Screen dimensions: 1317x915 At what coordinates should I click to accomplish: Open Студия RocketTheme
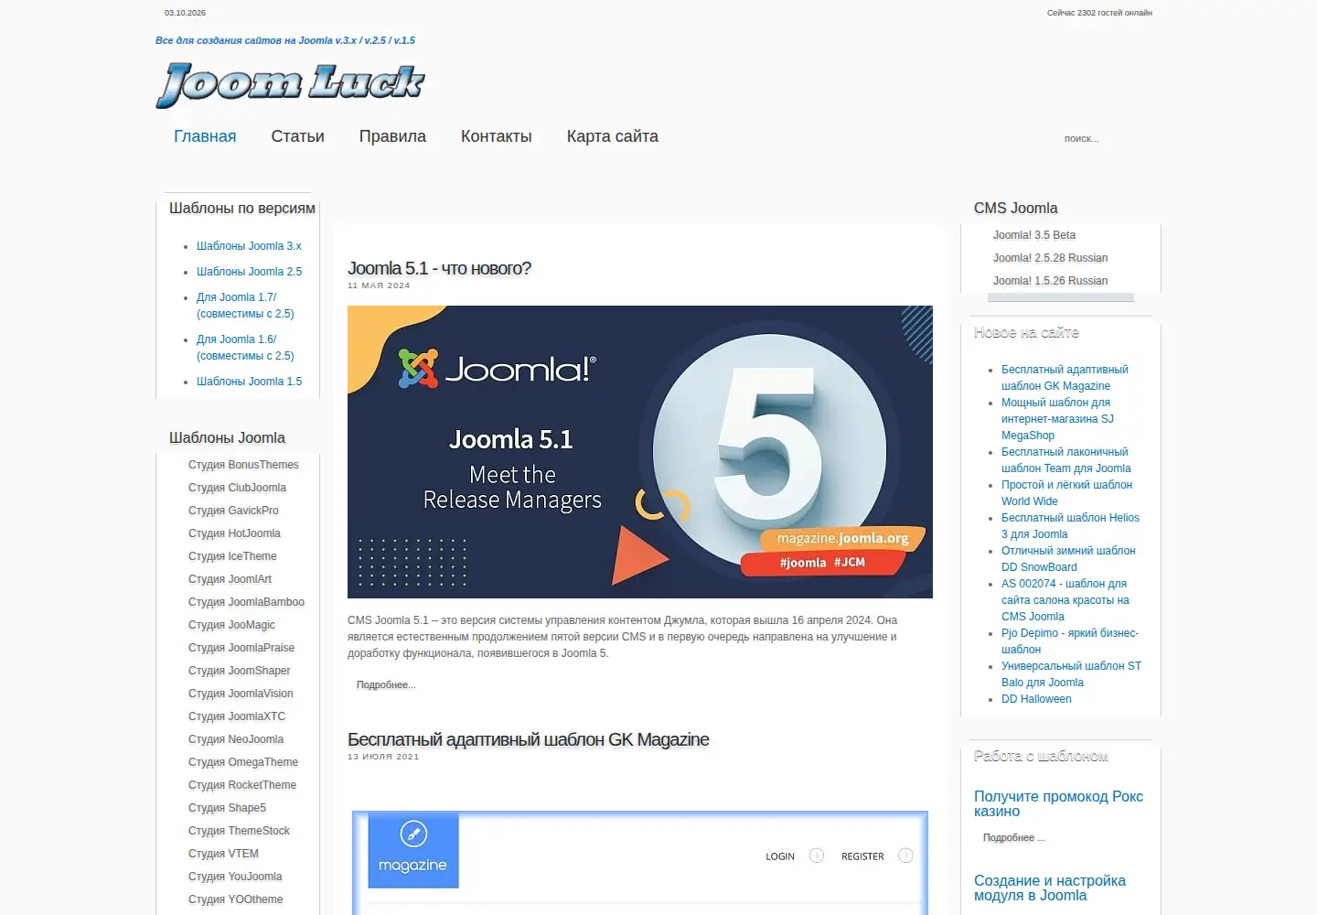(242, 785)
